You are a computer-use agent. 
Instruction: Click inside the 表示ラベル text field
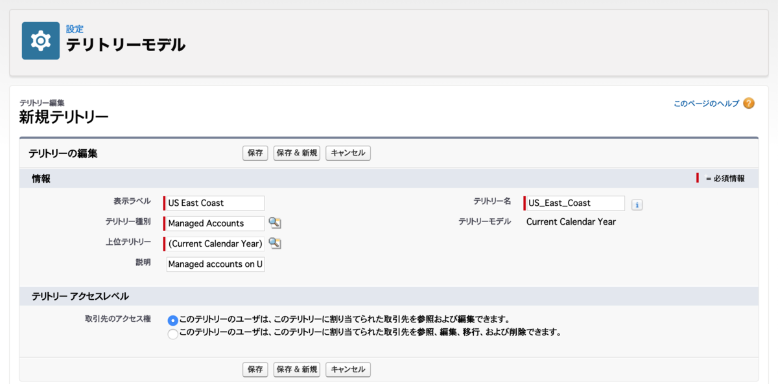pyautogui.click(x=215, y=203)
